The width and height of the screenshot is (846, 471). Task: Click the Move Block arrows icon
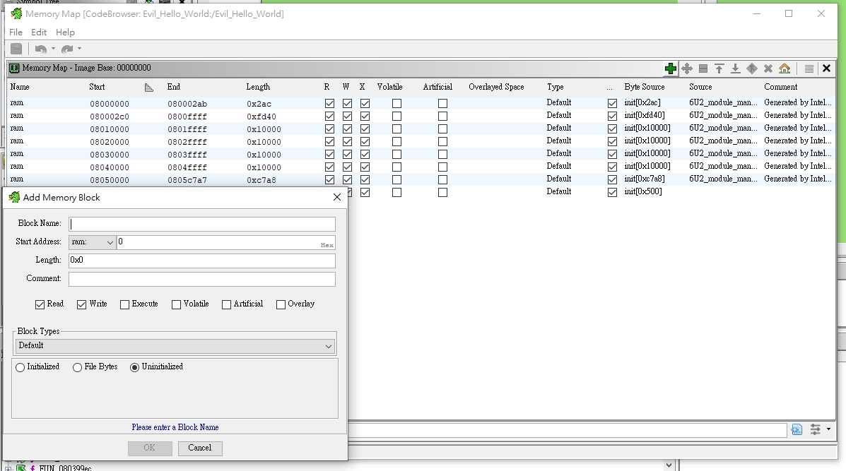[x=687, y=68]
